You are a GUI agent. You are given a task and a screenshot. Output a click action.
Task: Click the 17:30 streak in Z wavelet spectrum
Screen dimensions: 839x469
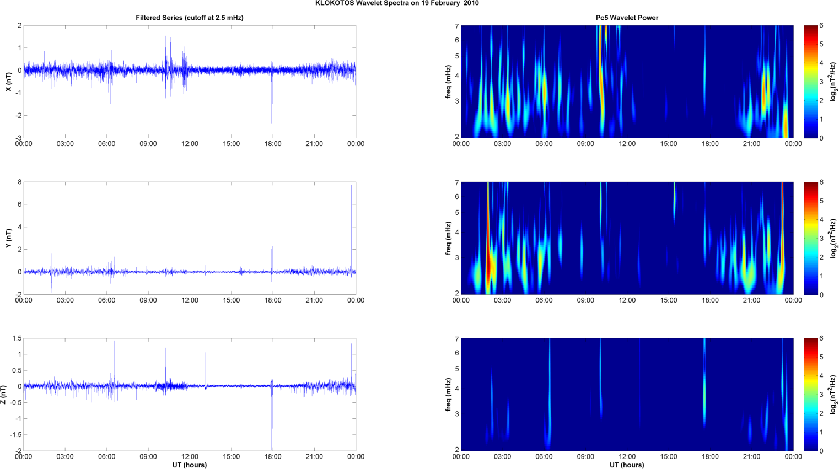704,383
